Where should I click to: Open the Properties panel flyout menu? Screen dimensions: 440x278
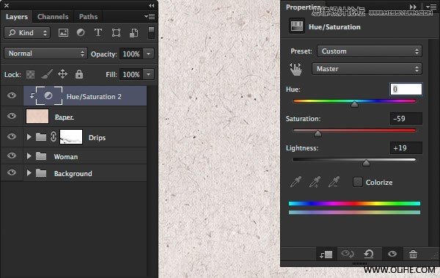click(431, 7)
